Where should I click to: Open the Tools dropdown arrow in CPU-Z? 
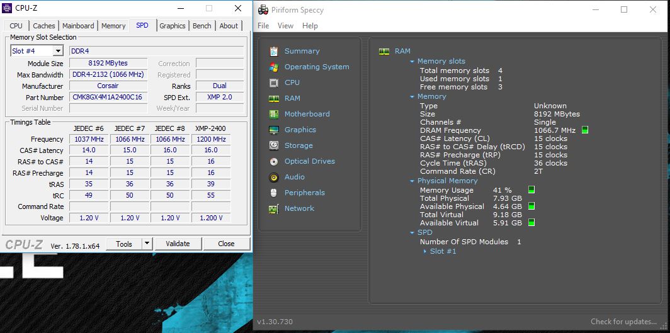coord(147,244)
